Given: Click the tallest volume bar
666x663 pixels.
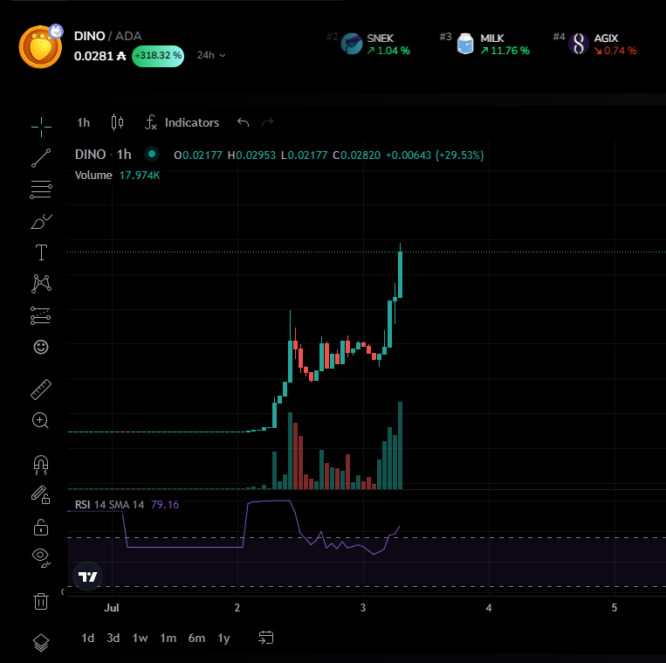Looking at the screenshot, I should (400, 445).
